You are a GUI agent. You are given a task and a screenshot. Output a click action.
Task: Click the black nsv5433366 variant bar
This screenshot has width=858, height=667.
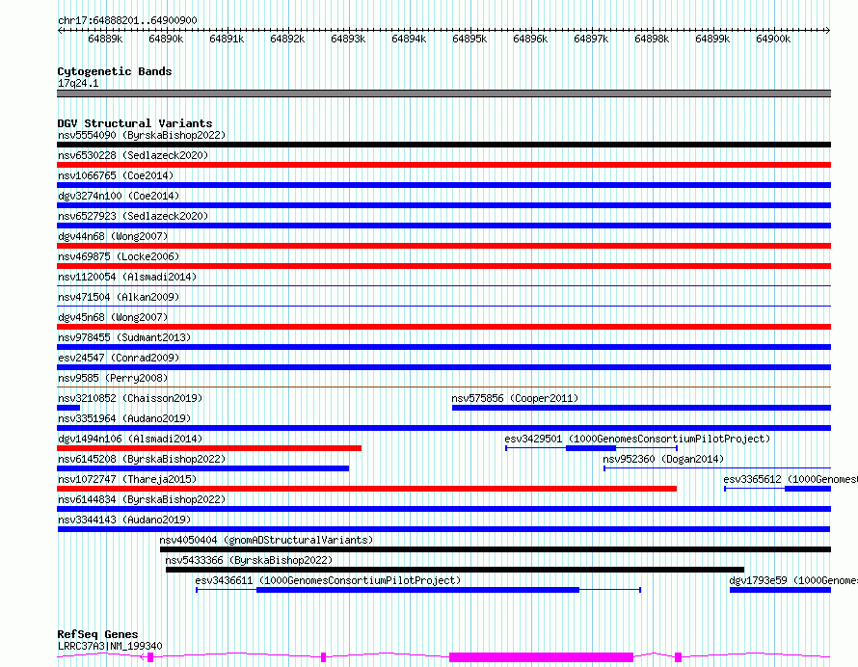pos(455,570)
